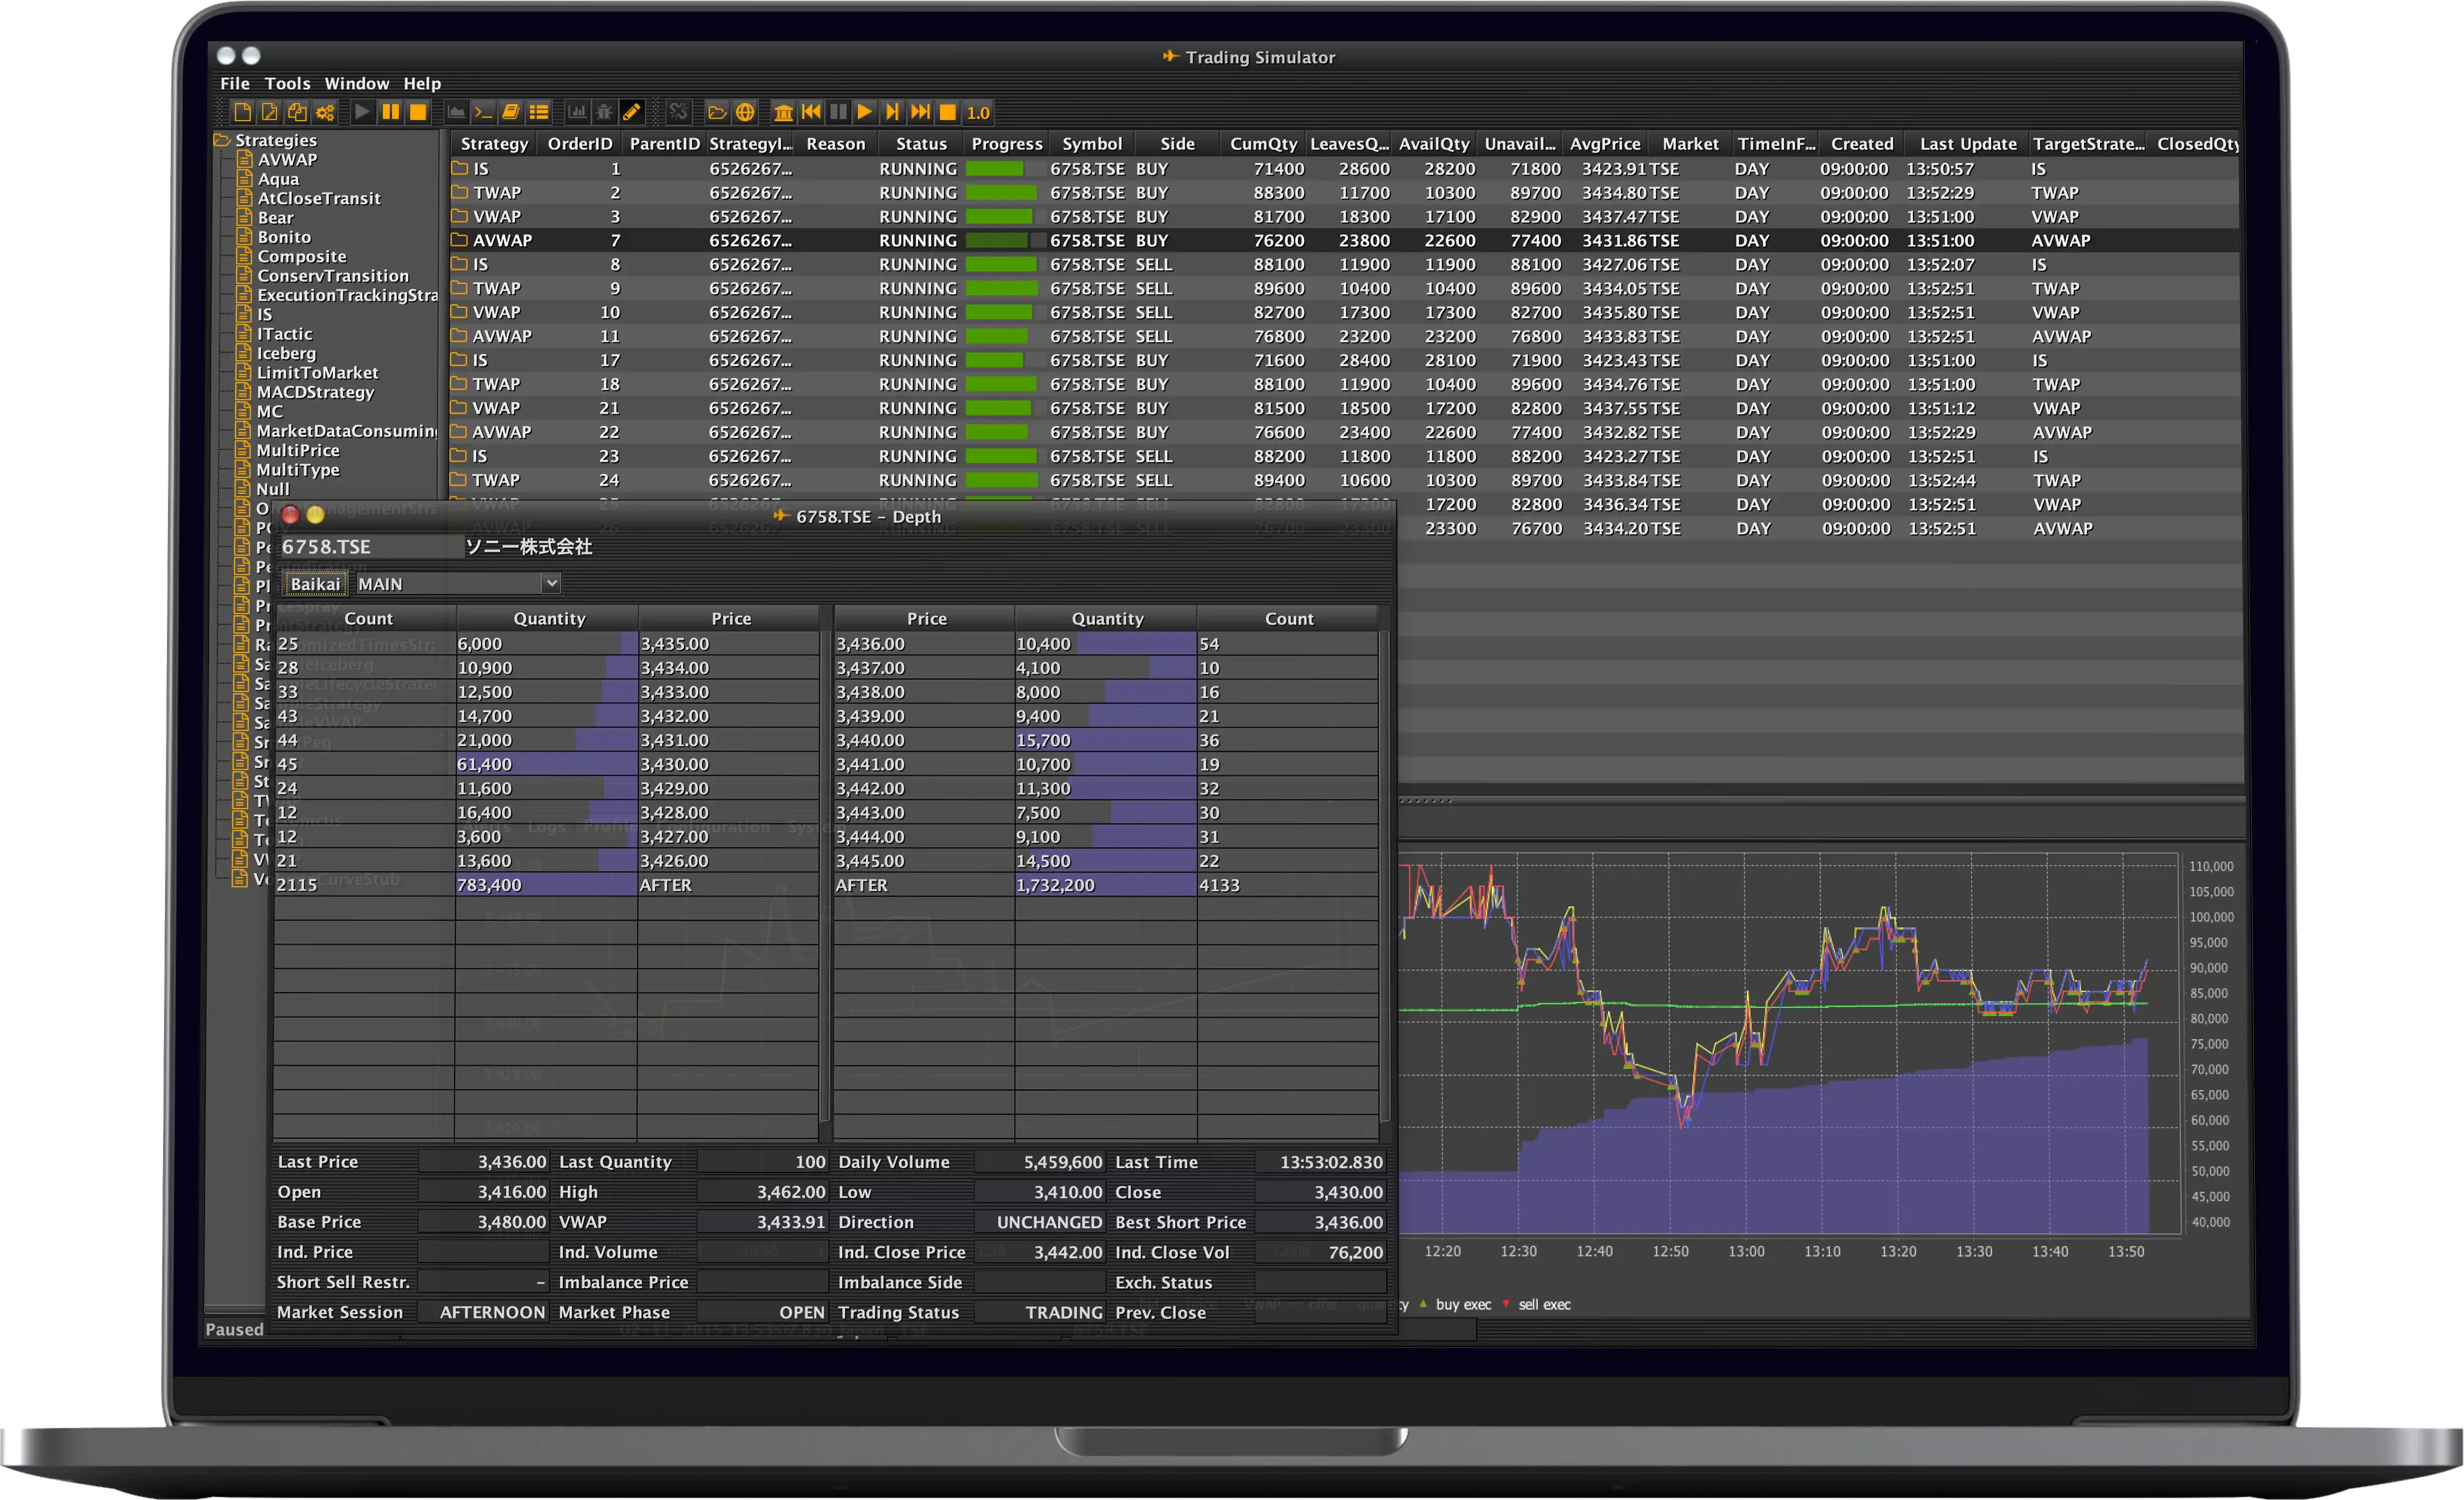Click the Progress column header
This screenshot has height=1500, width=2464.
pos(1006,144)
